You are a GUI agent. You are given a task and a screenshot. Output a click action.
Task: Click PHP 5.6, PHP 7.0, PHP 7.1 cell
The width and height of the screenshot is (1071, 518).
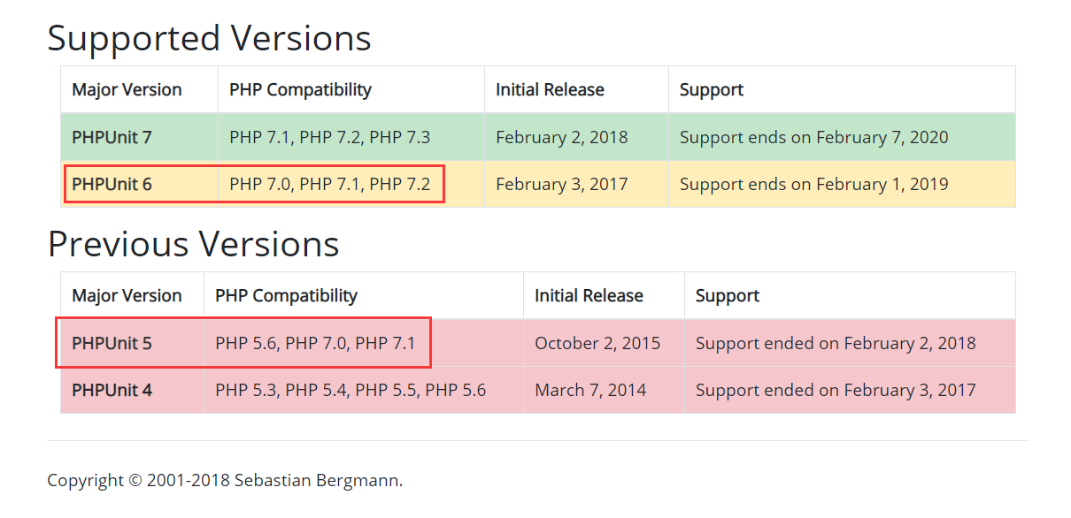pos(315,343)
